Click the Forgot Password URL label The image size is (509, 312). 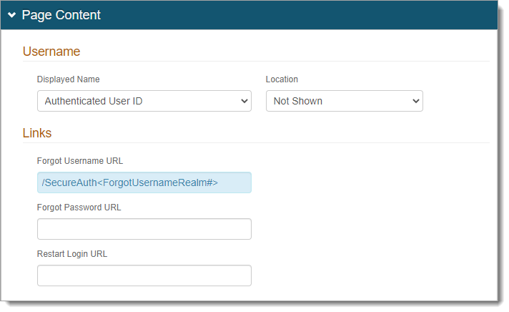pos(79,208)
